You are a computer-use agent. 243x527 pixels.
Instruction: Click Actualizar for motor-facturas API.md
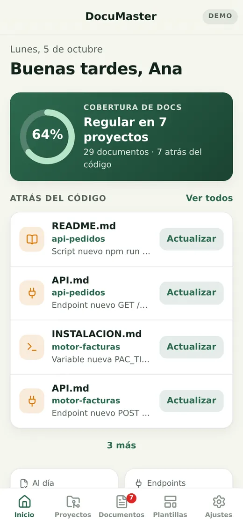pyautogui.click(x=192, y=401)
